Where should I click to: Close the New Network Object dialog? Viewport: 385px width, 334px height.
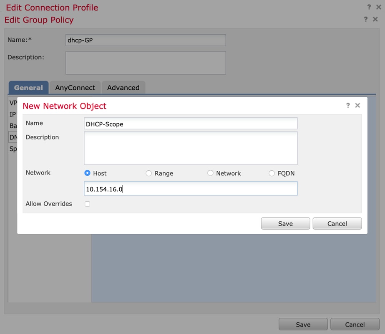[x=357, y=106]
